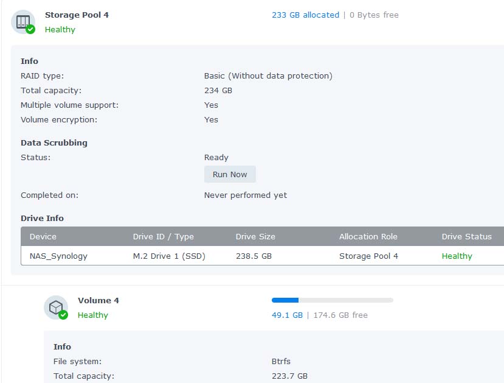The height and width of the screenshot is (383, 504).
Task: Click the 233 GB allocated link
Action: 305,15
